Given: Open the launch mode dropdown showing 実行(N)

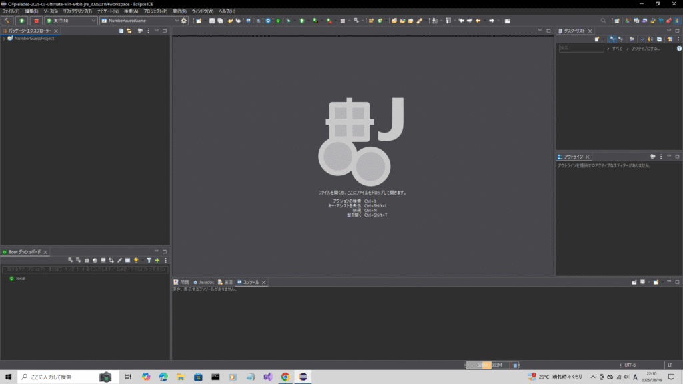Looking at the screenshot, I should tap(71, 21).
